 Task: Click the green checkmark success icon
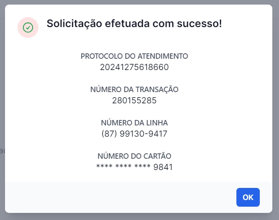pyautogui.click(x=28, y=27)
